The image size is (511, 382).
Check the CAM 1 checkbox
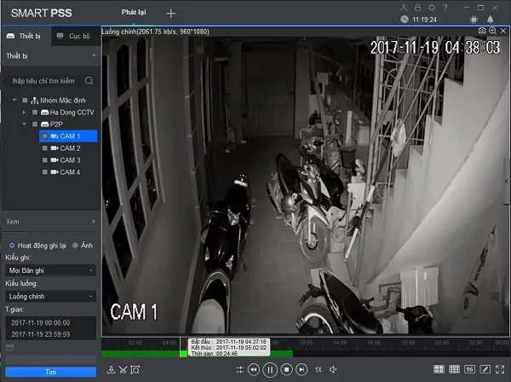[x=45, y=136]
